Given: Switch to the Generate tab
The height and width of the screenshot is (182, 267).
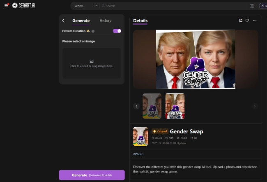Looking at the screenshot, I should 81,21.
